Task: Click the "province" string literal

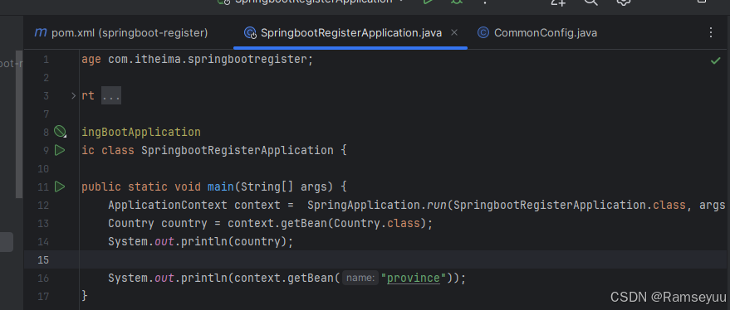Action: 414,278
